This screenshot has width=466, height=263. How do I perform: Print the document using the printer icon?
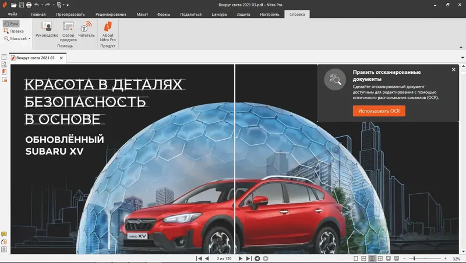click(29, 5)
